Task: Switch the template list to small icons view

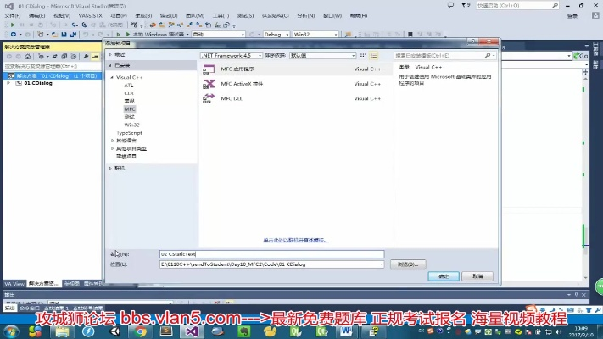Action: [x=363, y=55]
